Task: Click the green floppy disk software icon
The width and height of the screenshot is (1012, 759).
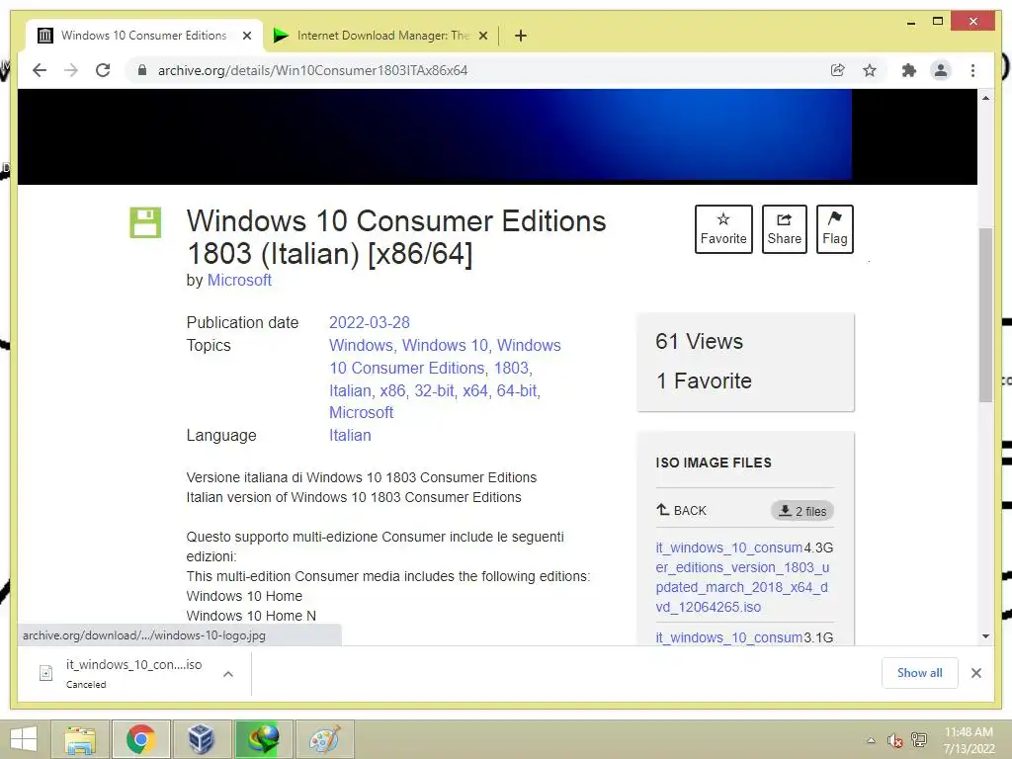Action: [145, 222]
